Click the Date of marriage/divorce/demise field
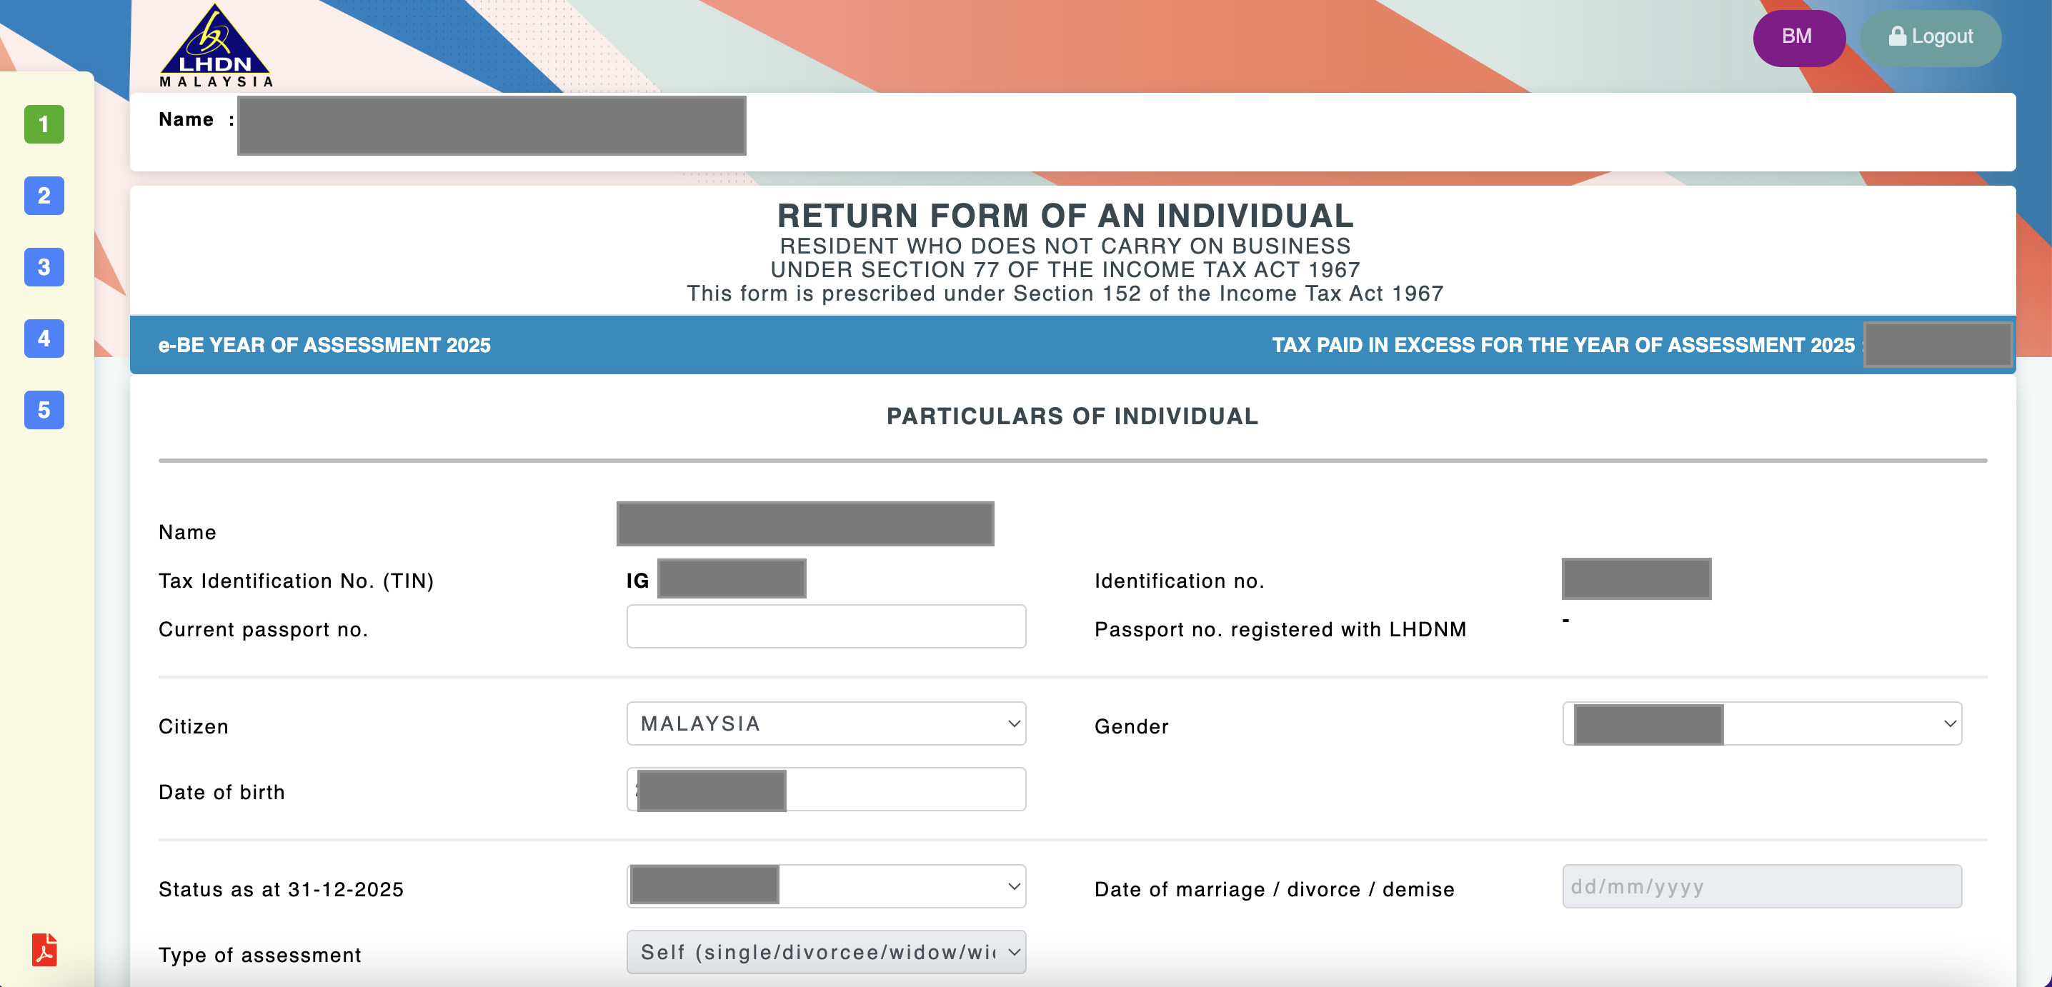 [1761, 886]
